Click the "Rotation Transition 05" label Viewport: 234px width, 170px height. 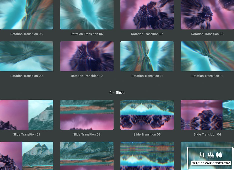click(26, 34)
